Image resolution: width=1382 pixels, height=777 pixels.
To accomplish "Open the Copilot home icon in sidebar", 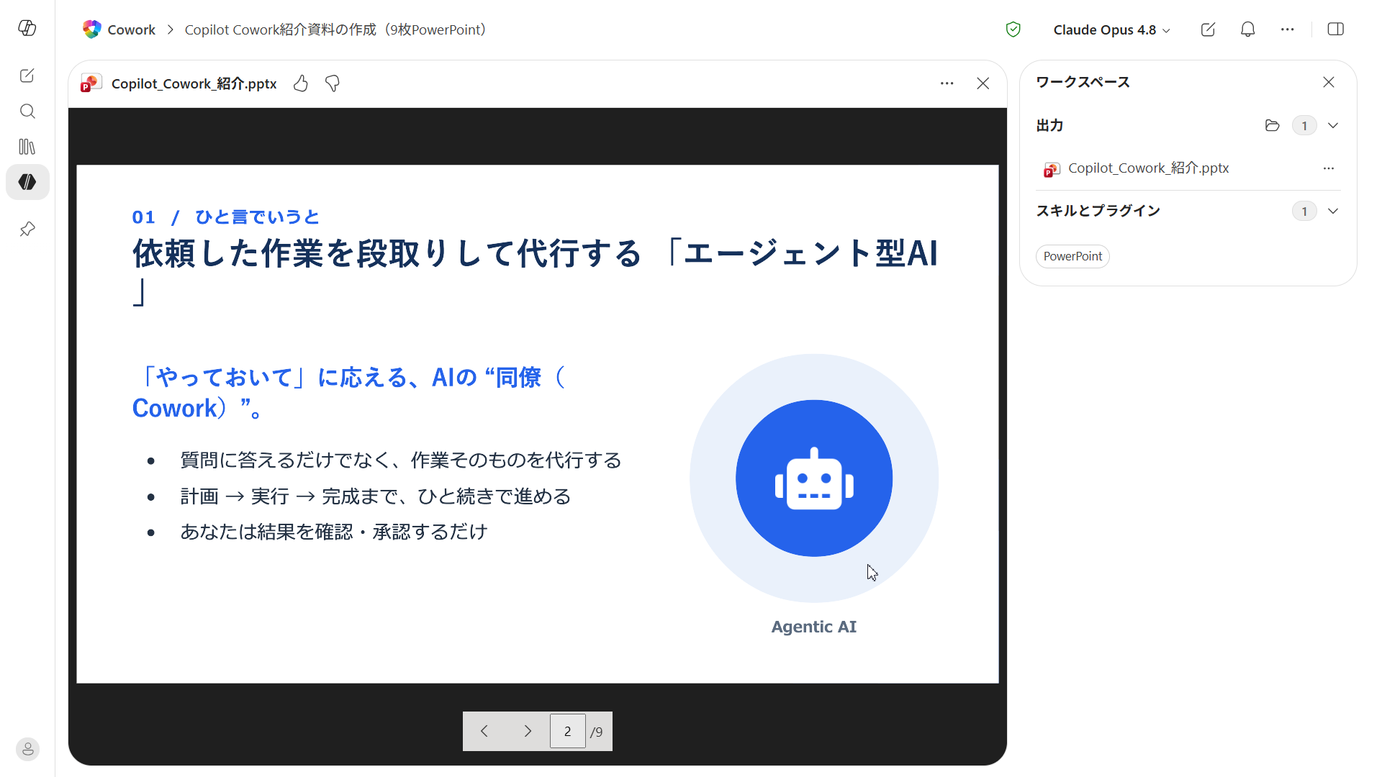I will coord(27,28).
